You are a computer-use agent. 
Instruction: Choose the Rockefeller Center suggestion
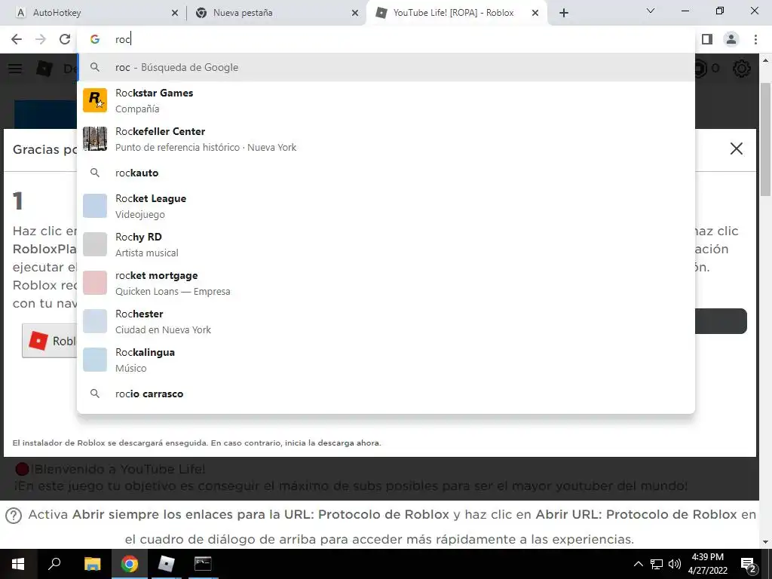[x=386, y=139]
